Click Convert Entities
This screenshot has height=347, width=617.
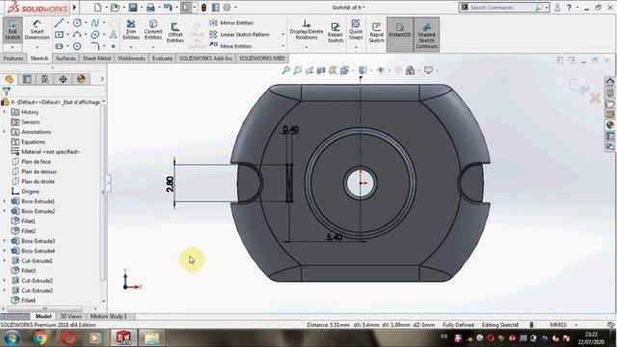point(153,30)
